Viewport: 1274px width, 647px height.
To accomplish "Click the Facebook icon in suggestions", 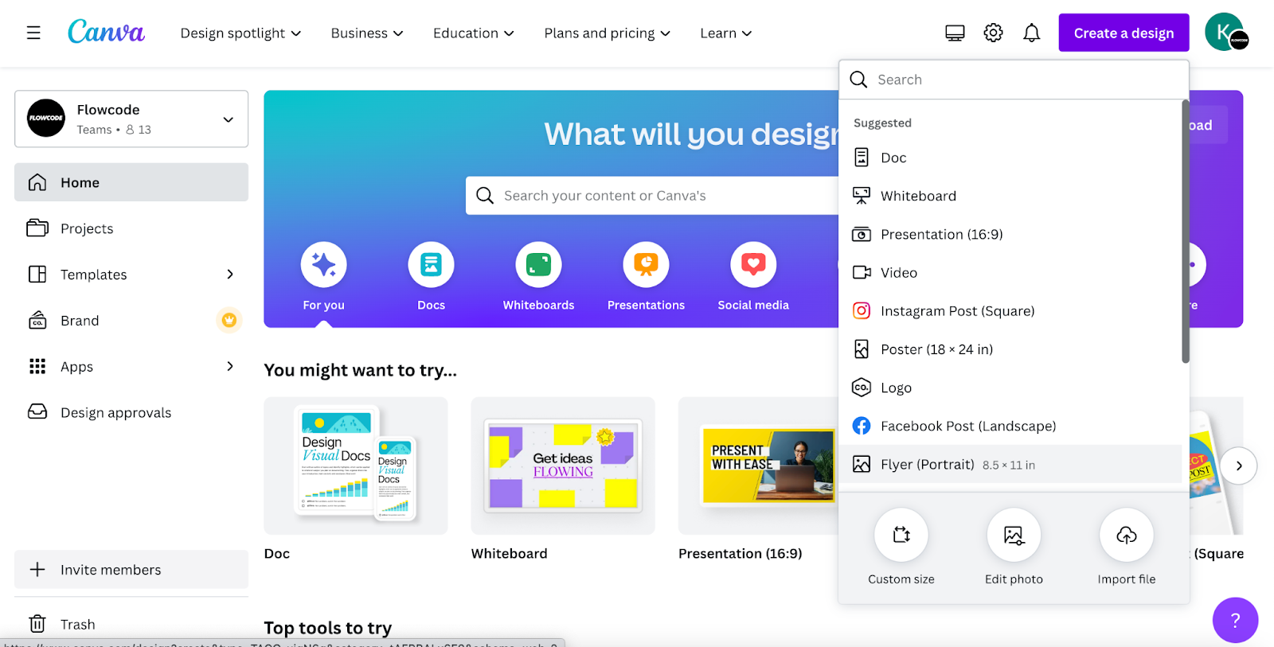I will click(862, 426).
